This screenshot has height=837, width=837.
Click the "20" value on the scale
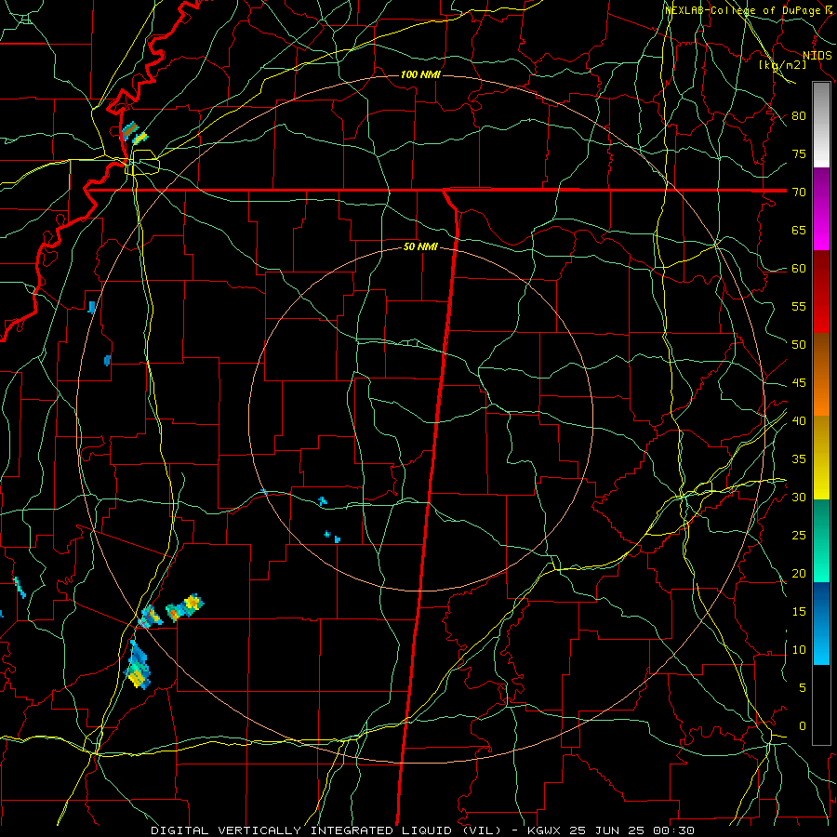799,573
